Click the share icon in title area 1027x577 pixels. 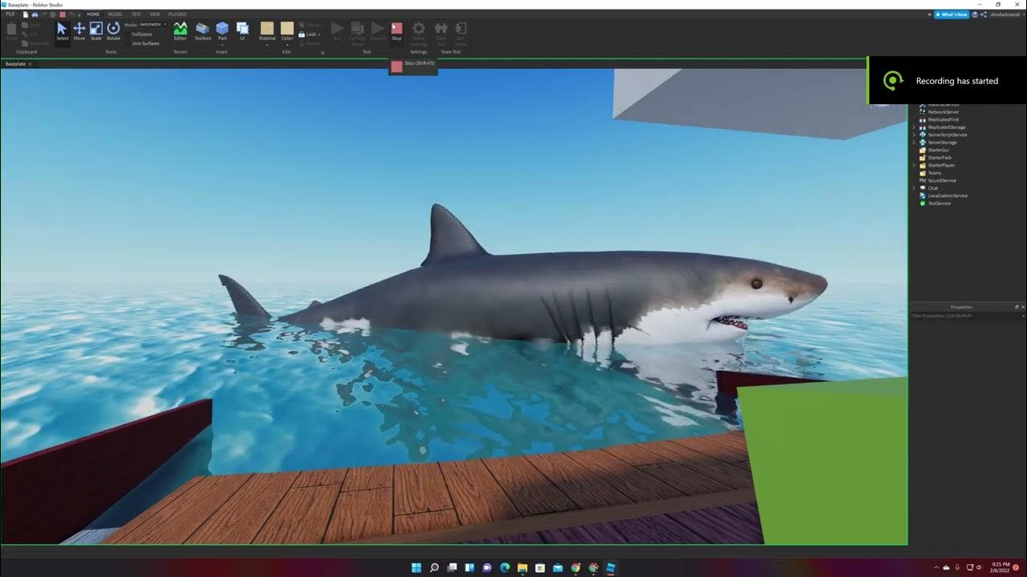[984, 14]
